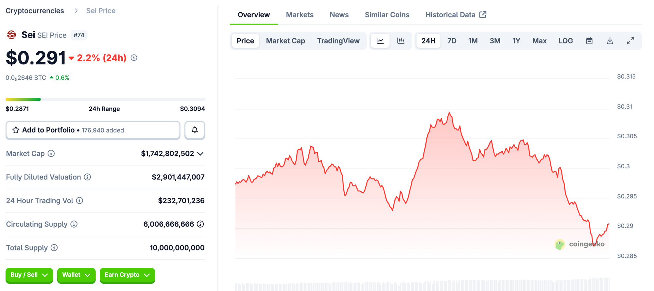654x291 pixels.
Task: Click the $232,701,236 trading volume value
Action: coord(181,200)
